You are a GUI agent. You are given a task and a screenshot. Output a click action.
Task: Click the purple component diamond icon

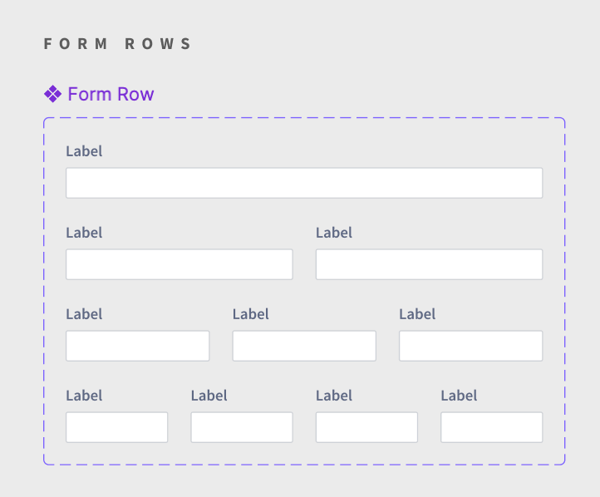coord(52,94)
